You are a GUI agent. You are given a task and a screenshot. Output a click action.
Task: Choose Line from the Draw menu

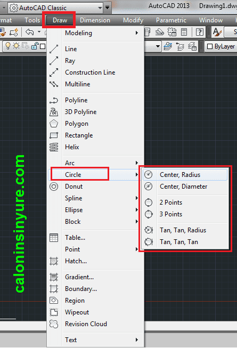[95, 49]
